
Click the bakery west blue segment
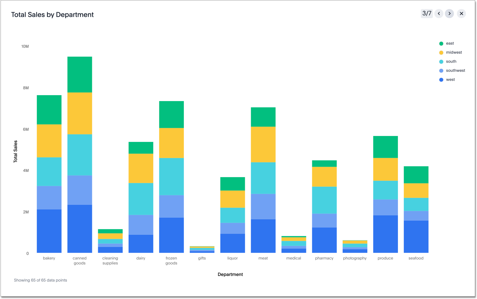point(49,231)
